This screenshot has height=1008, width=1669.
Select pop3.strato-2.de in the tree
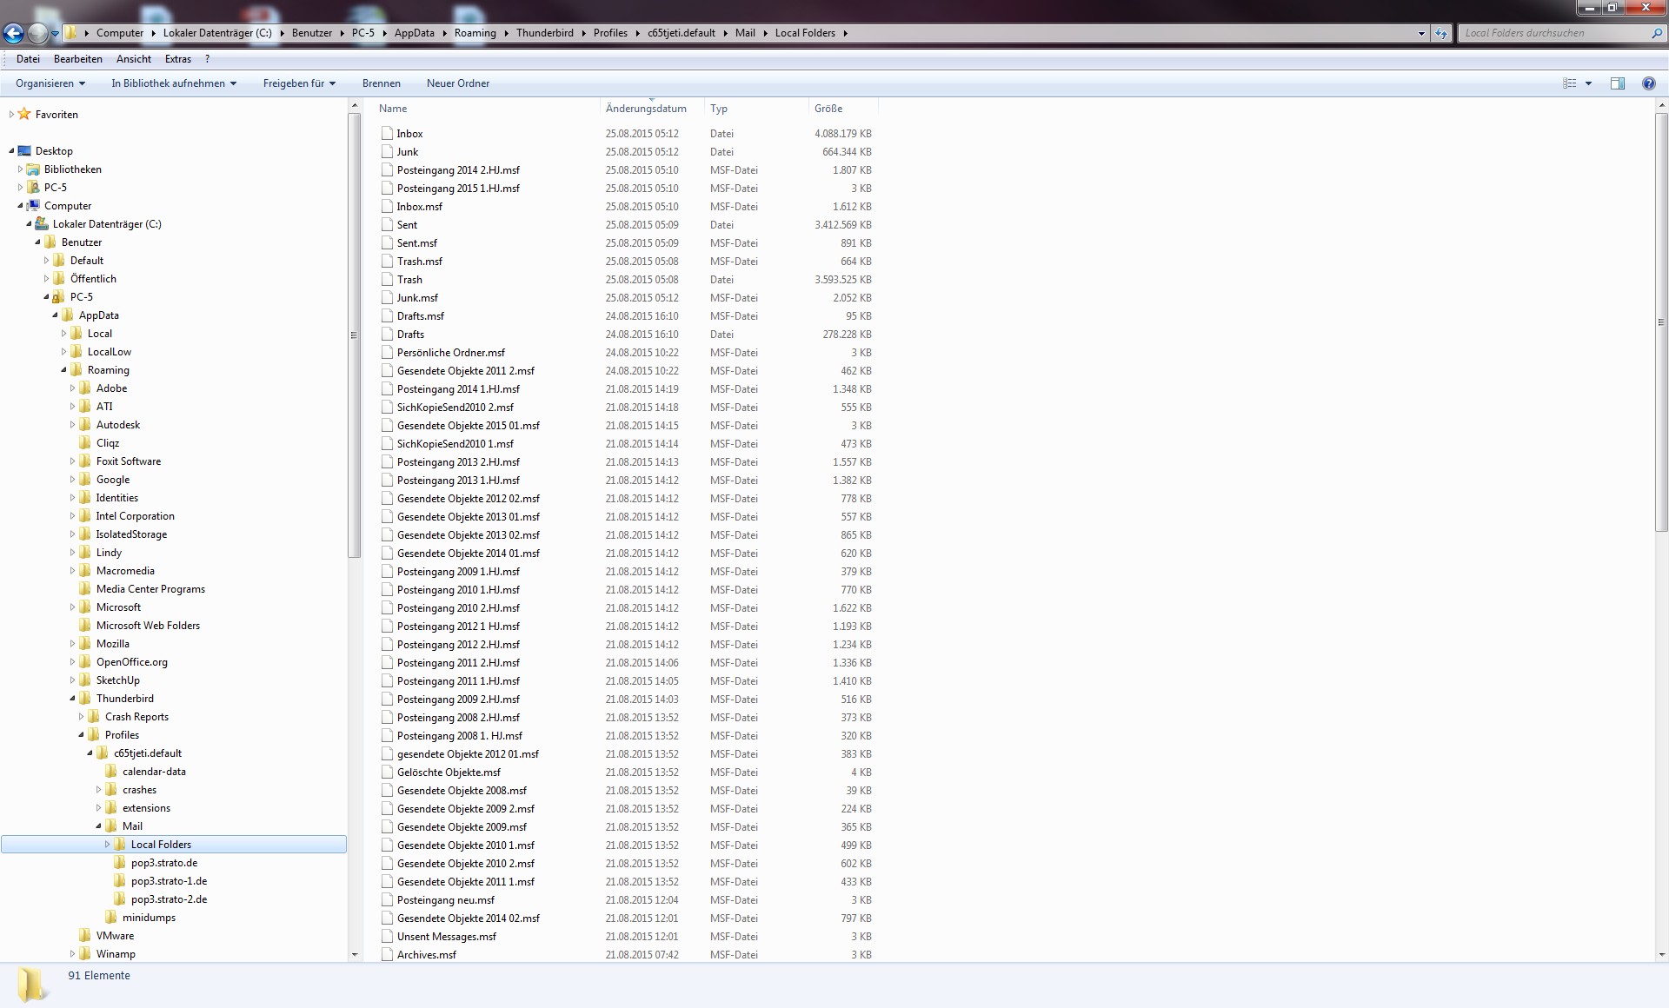click(169, 899)
